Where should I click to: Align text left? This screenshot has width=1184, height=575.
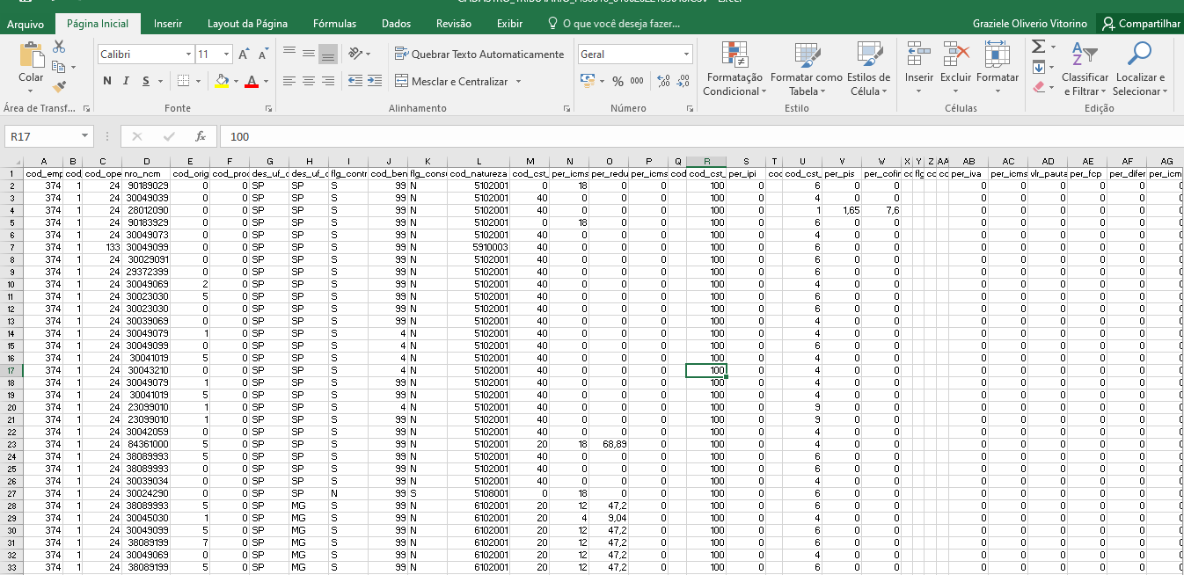(x=289, y=81)
